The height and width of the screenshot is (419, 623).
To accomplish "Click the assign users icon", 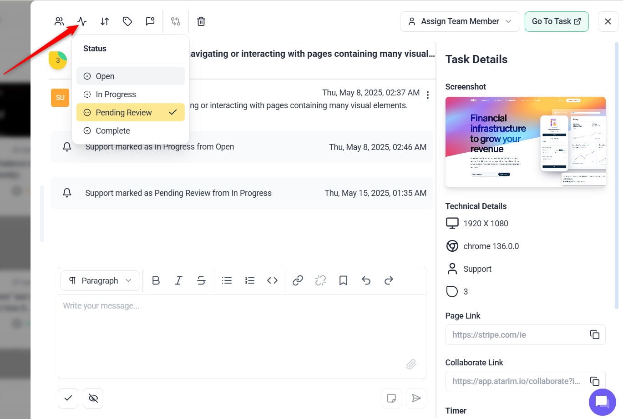I will [x=59, y=21].
